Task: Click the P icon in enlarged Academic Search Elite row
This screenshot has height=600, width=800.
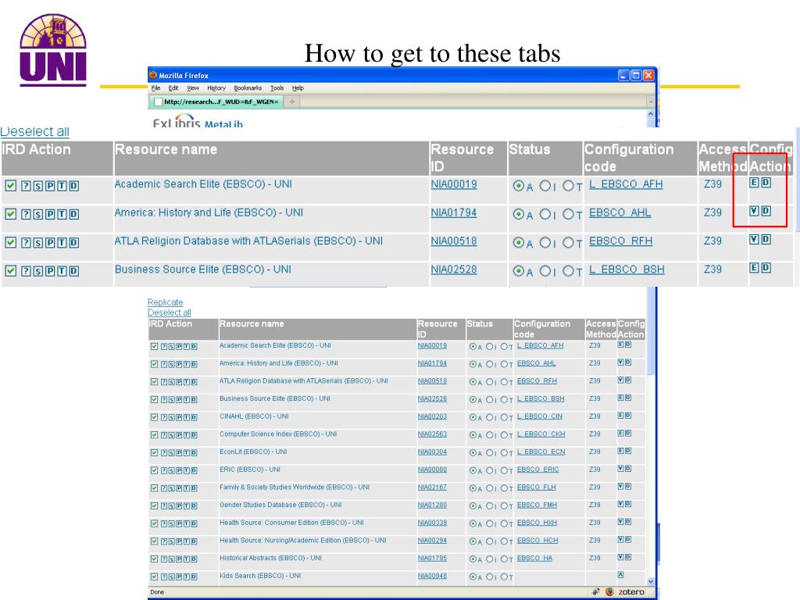Action: [50, 186]
